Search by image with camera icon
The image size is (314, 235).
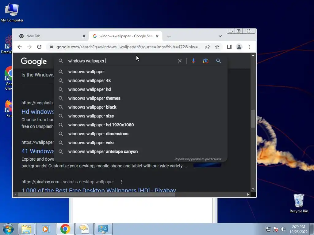click(x=206, y=61)
